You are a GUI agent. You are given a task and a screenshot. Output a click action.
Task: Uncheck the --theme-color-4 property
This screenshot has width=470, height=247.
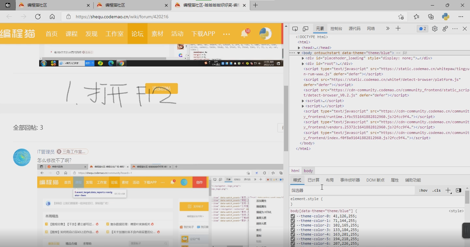click(293, 234)
